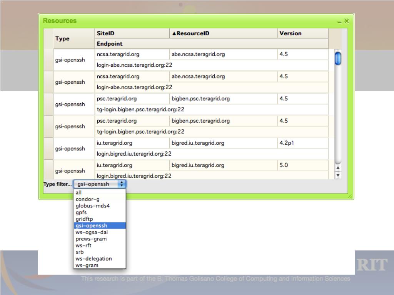Open the Type filter combo box

pyautogui.click(x=100, y=184)
